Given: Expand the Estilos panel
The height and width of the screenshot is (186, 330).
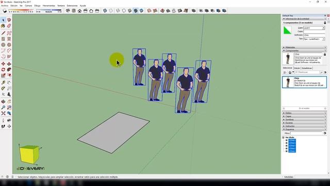Looking at the screenshot, I should (x=304, y=113).
